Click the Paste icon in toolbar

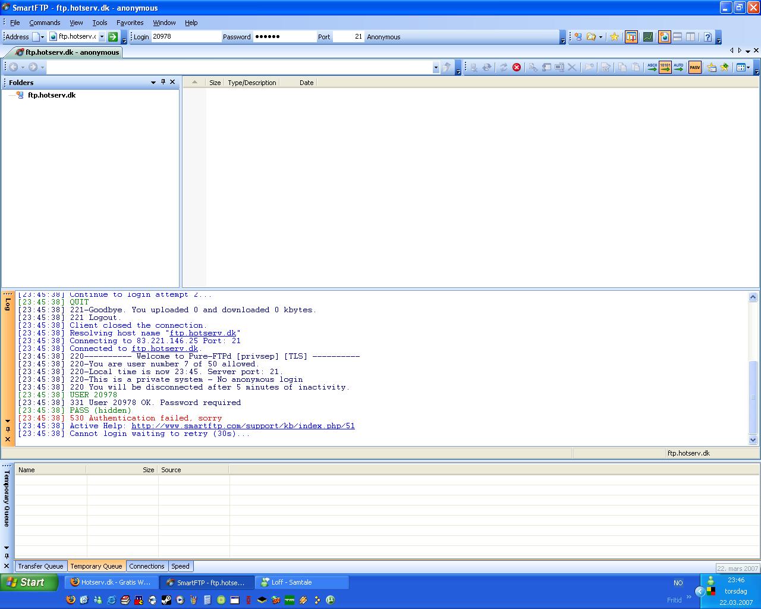(x=635, y=67)
